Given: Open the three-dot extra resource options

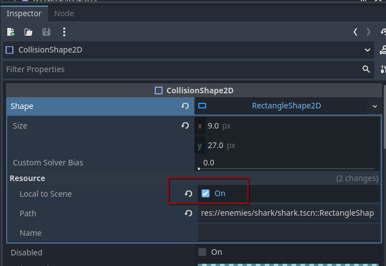Looking at the screenshot, I should coord(64,32).
